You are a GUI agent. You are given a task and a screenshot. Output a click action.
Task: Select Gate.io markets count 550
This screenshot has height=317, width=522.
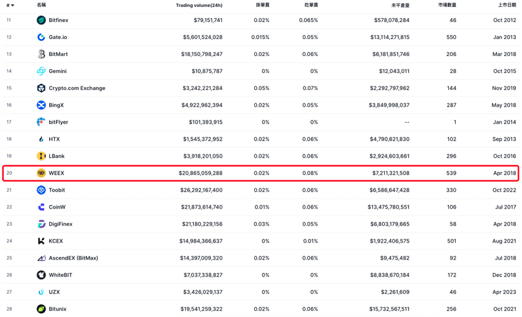[x=451, y=37]
